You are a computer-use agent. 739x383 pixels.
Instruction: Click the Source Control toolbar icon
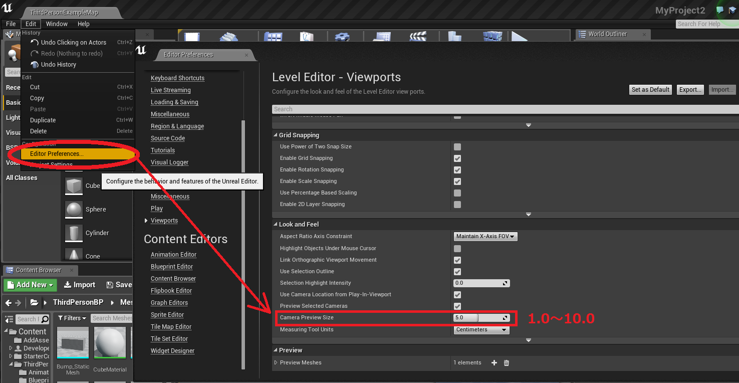pos(230,38)
